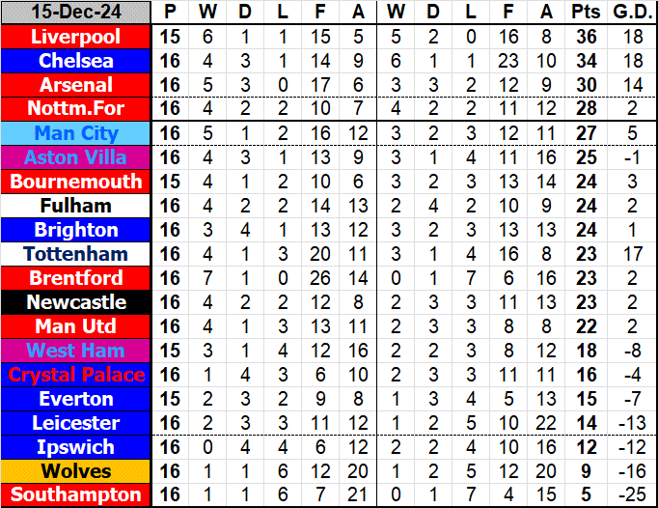Select the Southampton team cell
Screen dimensions: 658x508
(76, 495)
